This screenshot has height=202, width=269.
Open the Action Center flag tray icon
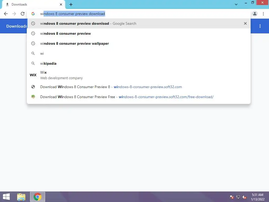click(x=232, y=197)
